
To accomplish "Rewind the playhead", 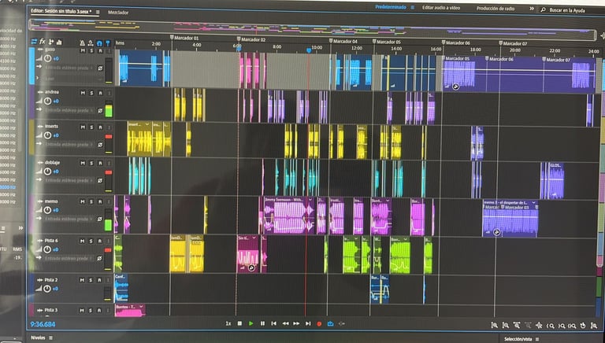I will 285,323.
